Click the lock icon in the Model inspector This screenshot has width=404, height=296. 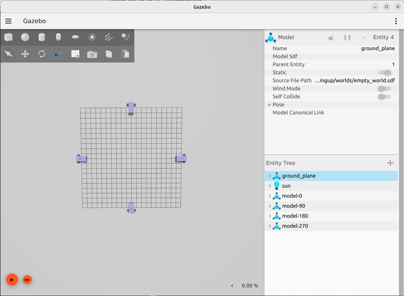[331, 37]
